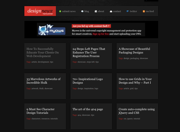Viewport: 180px width, 132px height.
Task: Open The art of the 404 page
Action: point(88,109)
